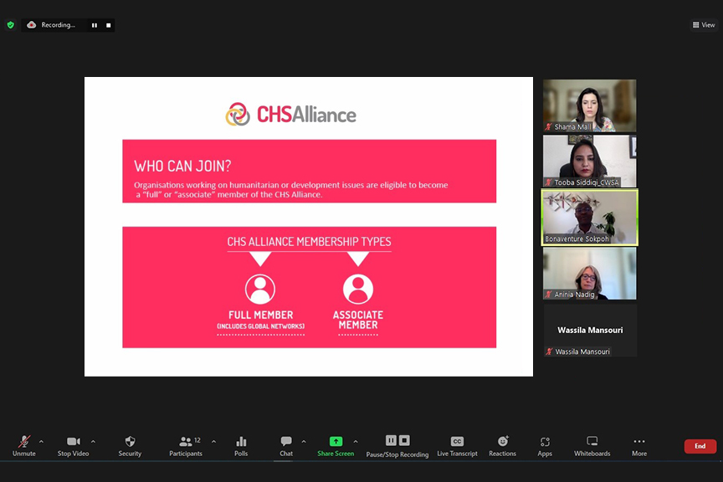Open the Polls bar chart icon

(241, 441)
